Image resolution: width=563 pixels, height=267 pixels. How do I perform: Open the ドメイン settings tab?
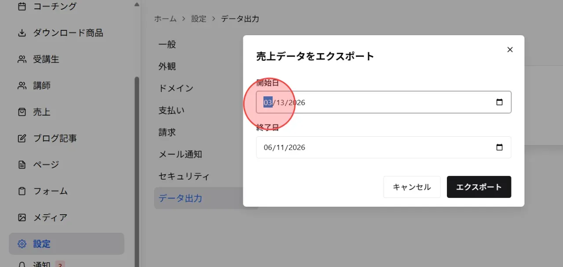[x=176, y=88]
